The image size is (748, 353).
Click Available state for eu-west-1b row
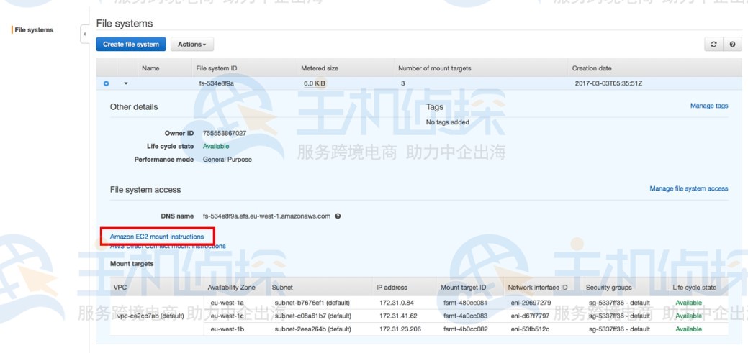coord(688,329)
